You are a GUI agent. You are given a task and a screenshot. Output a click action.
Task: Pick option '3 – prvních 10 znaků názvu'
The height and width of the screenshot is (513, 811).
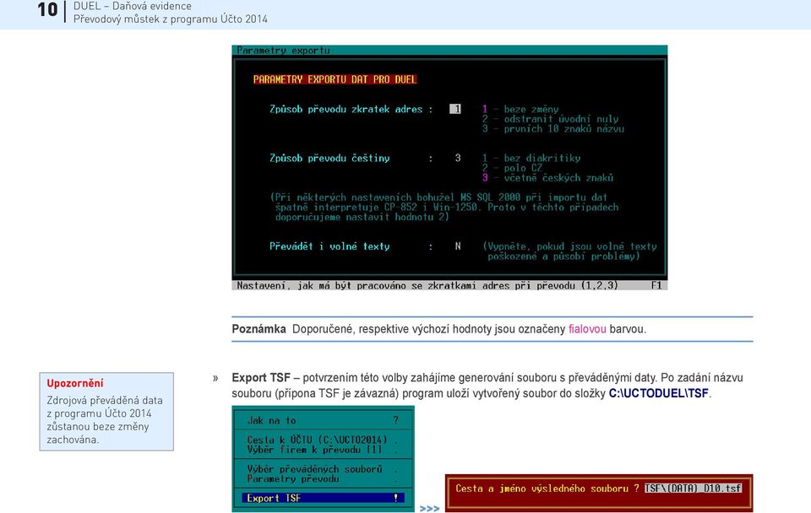coord(552,128)
